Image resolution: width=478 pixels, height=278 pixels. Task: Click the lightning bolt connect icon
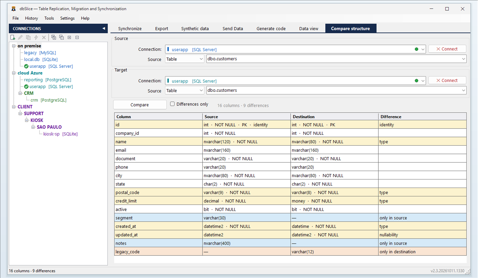coord(36,37)
